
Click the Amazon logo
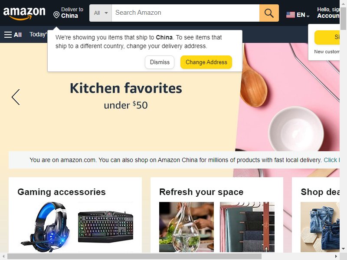click(x=24, y=13)
